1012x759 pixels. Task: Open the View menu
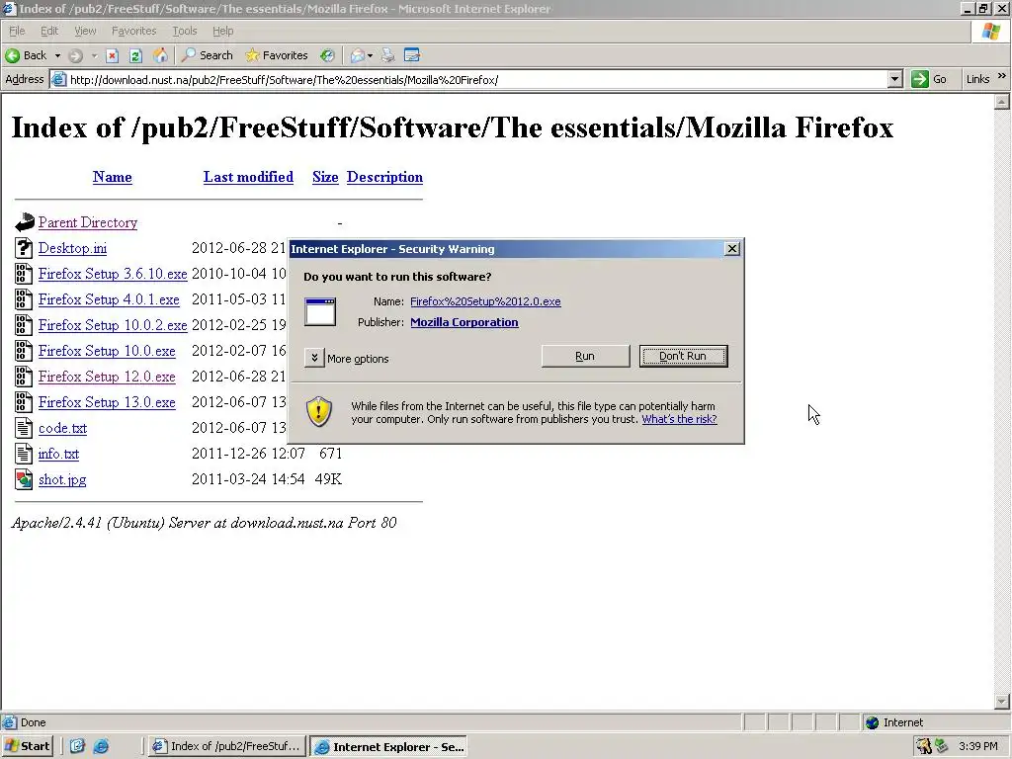[85, 31]
